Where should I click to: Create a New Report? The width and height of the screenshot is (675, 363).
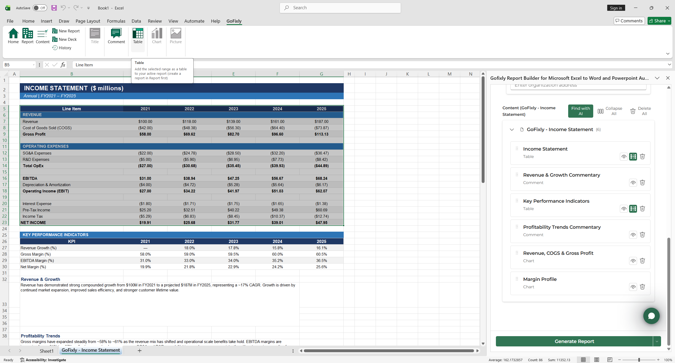click(66, 31)
